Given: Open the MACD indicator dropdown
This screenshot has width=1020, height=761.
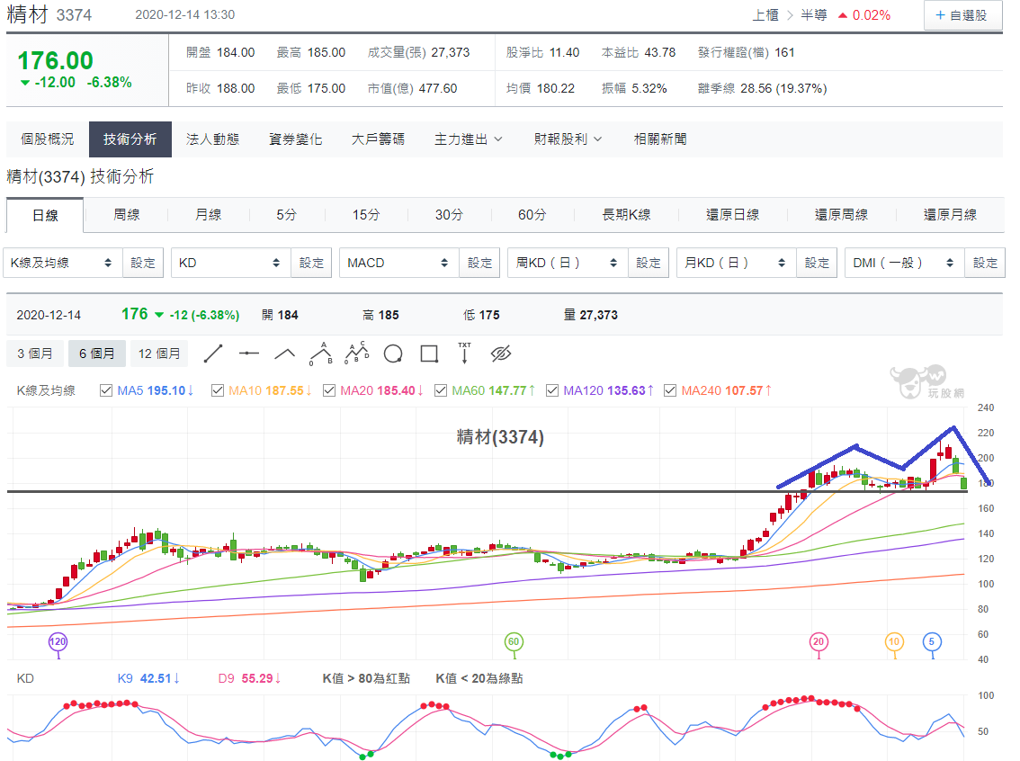Looking at the screenshot, I should [x=398, y=263].
